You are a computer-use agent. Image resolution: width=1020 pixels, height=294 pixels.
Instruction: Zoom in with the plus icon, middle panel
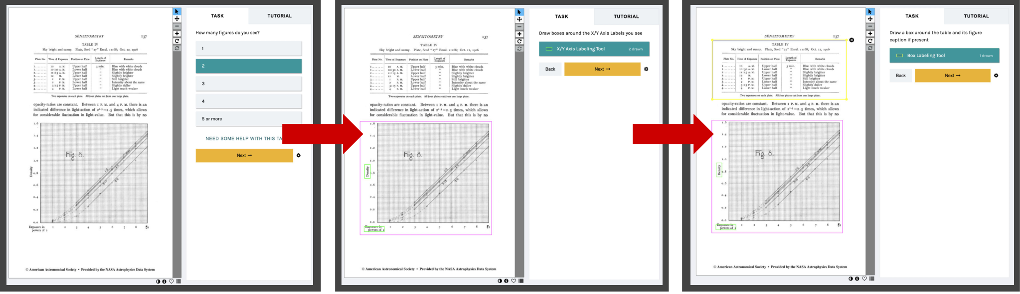519,34
